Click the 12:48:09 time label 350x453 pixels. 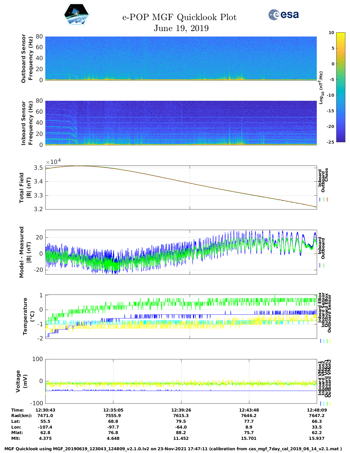tap(317, 410)
